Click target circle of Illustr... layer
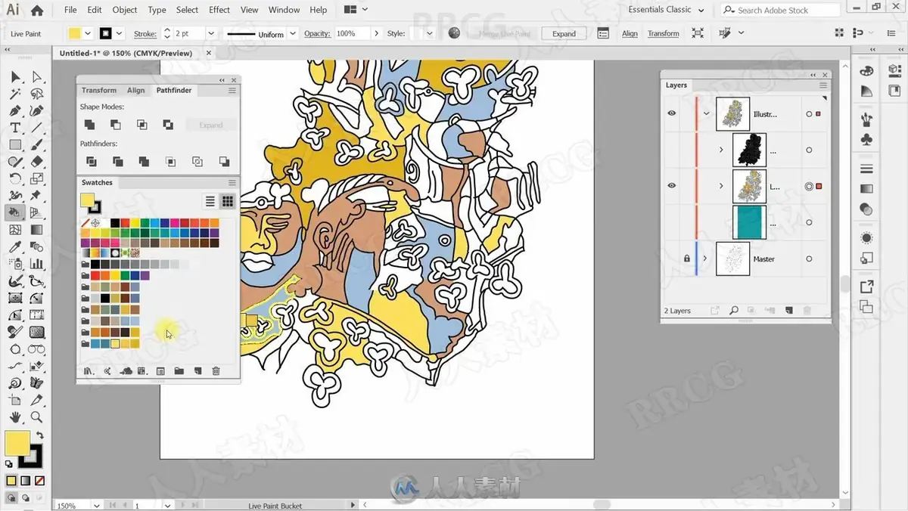Screen dimensions: 908x511 tap(809, 114)
